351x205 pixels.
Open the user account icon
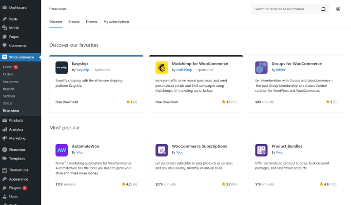338,9
